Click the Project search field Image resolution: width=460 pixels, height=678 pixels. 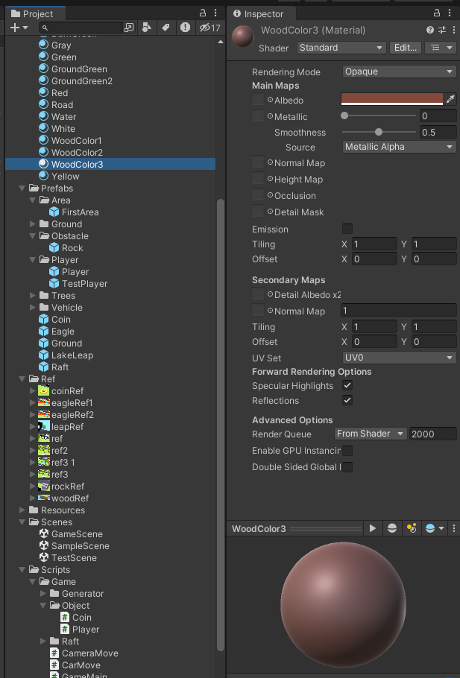81,28
